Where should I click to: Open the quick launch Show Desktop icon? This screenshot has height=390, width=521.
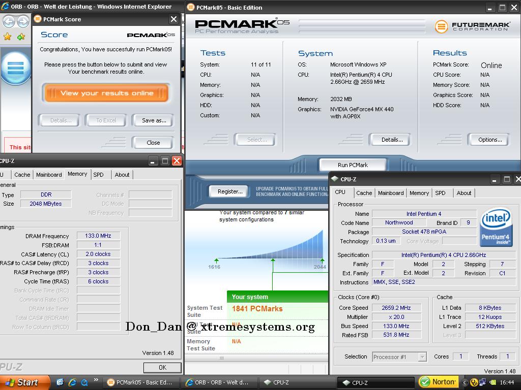(x=60, y=382)
